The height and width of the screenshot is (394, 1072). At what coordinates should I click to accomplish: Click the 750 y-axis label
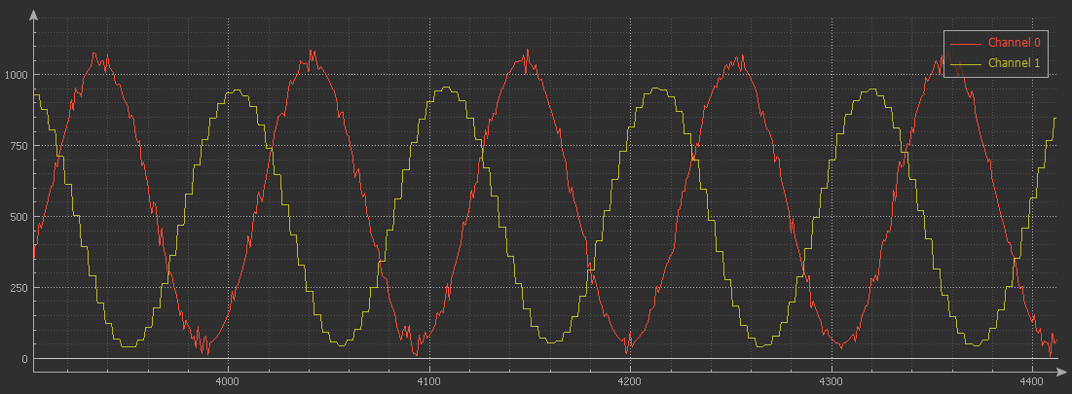pyautogui.click(x=18, y=146)
